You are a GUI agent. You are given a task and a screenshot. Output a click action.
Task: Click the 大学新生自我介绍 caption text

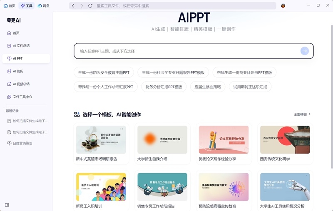coord(152,159)
